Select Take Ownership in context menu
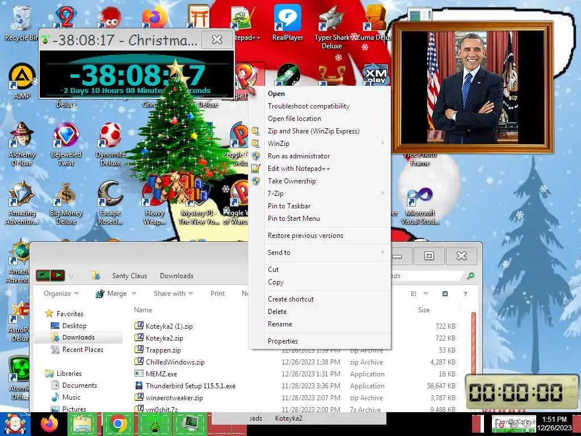 [320, 181]
